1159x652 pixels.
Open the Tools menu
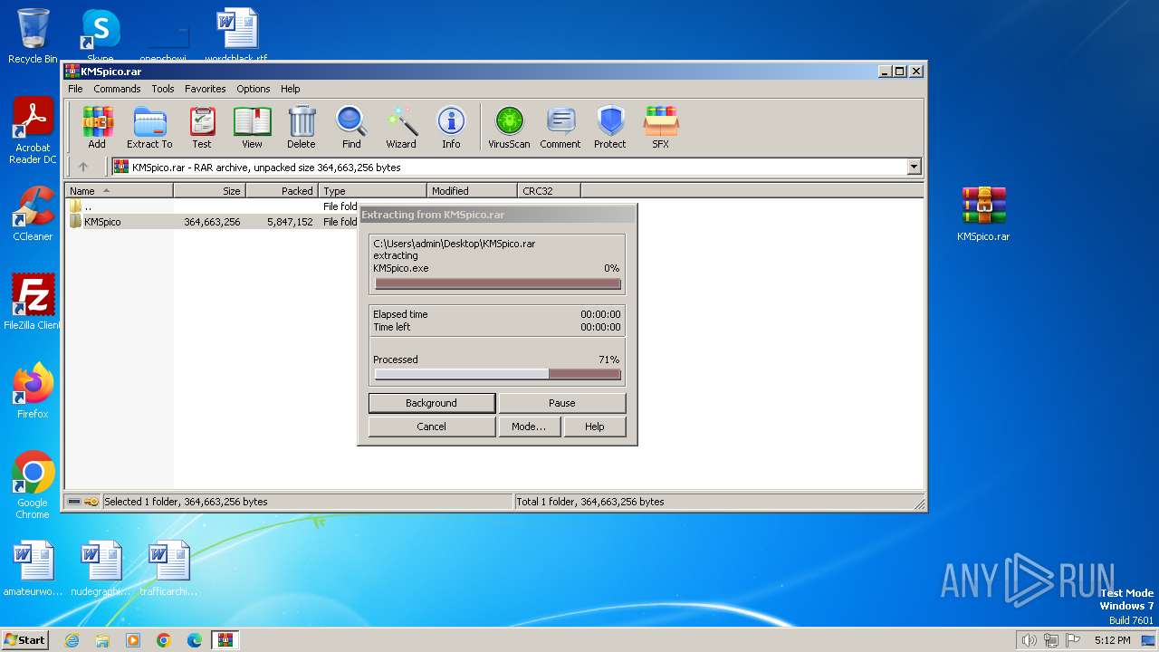(x=163, y=89)
